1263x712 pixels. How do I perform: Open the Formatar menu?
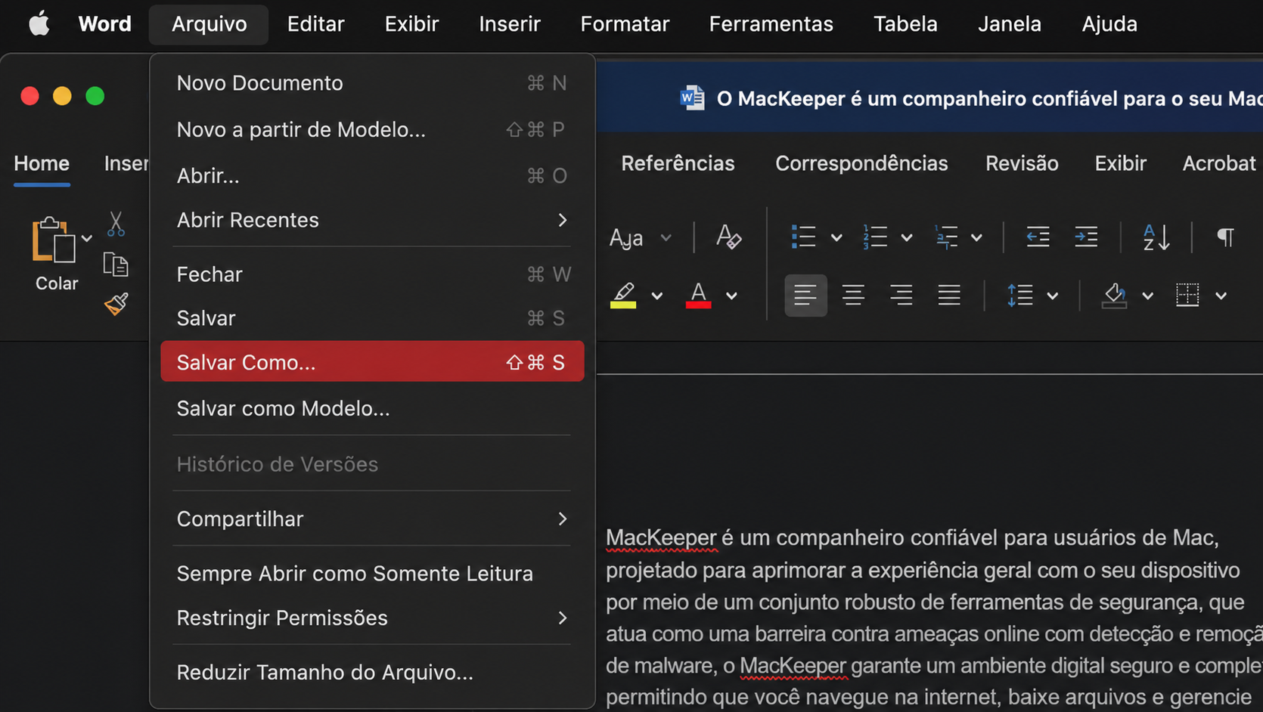(x=625, y=24)
